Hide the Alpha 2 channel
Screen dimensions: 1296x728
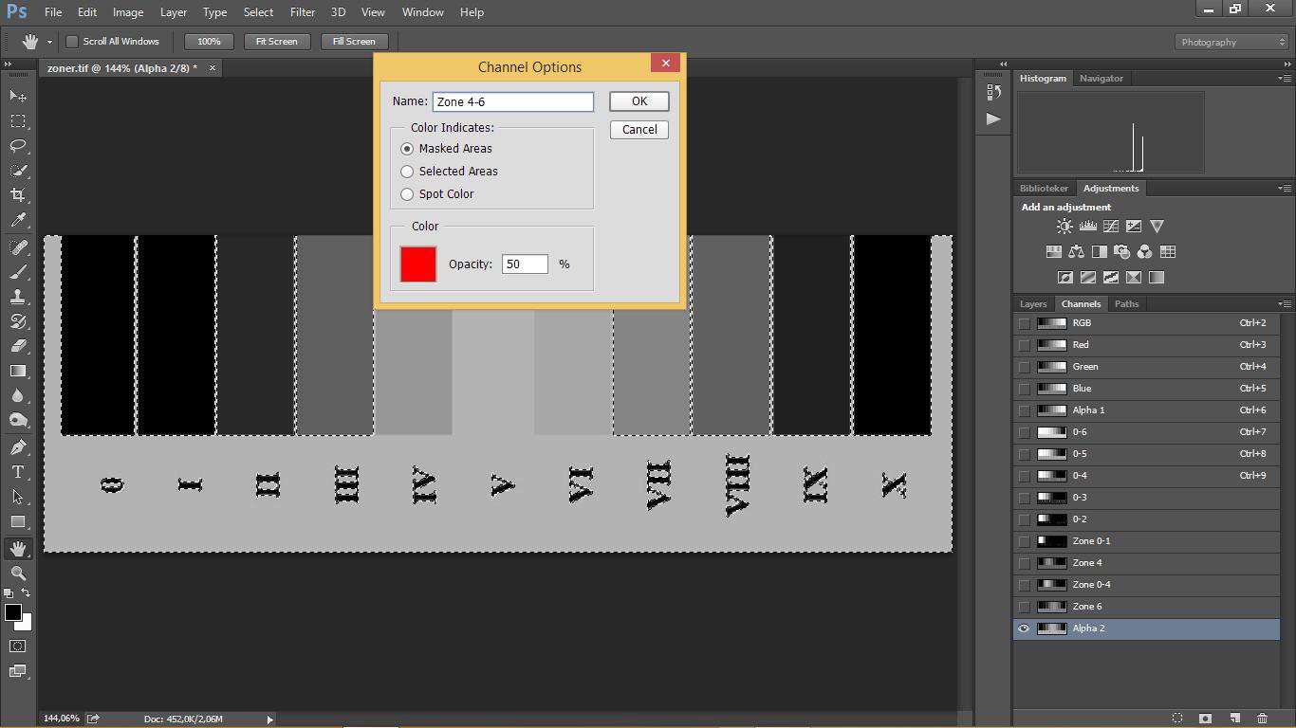pyautogui.click(x=1024, y=628)
